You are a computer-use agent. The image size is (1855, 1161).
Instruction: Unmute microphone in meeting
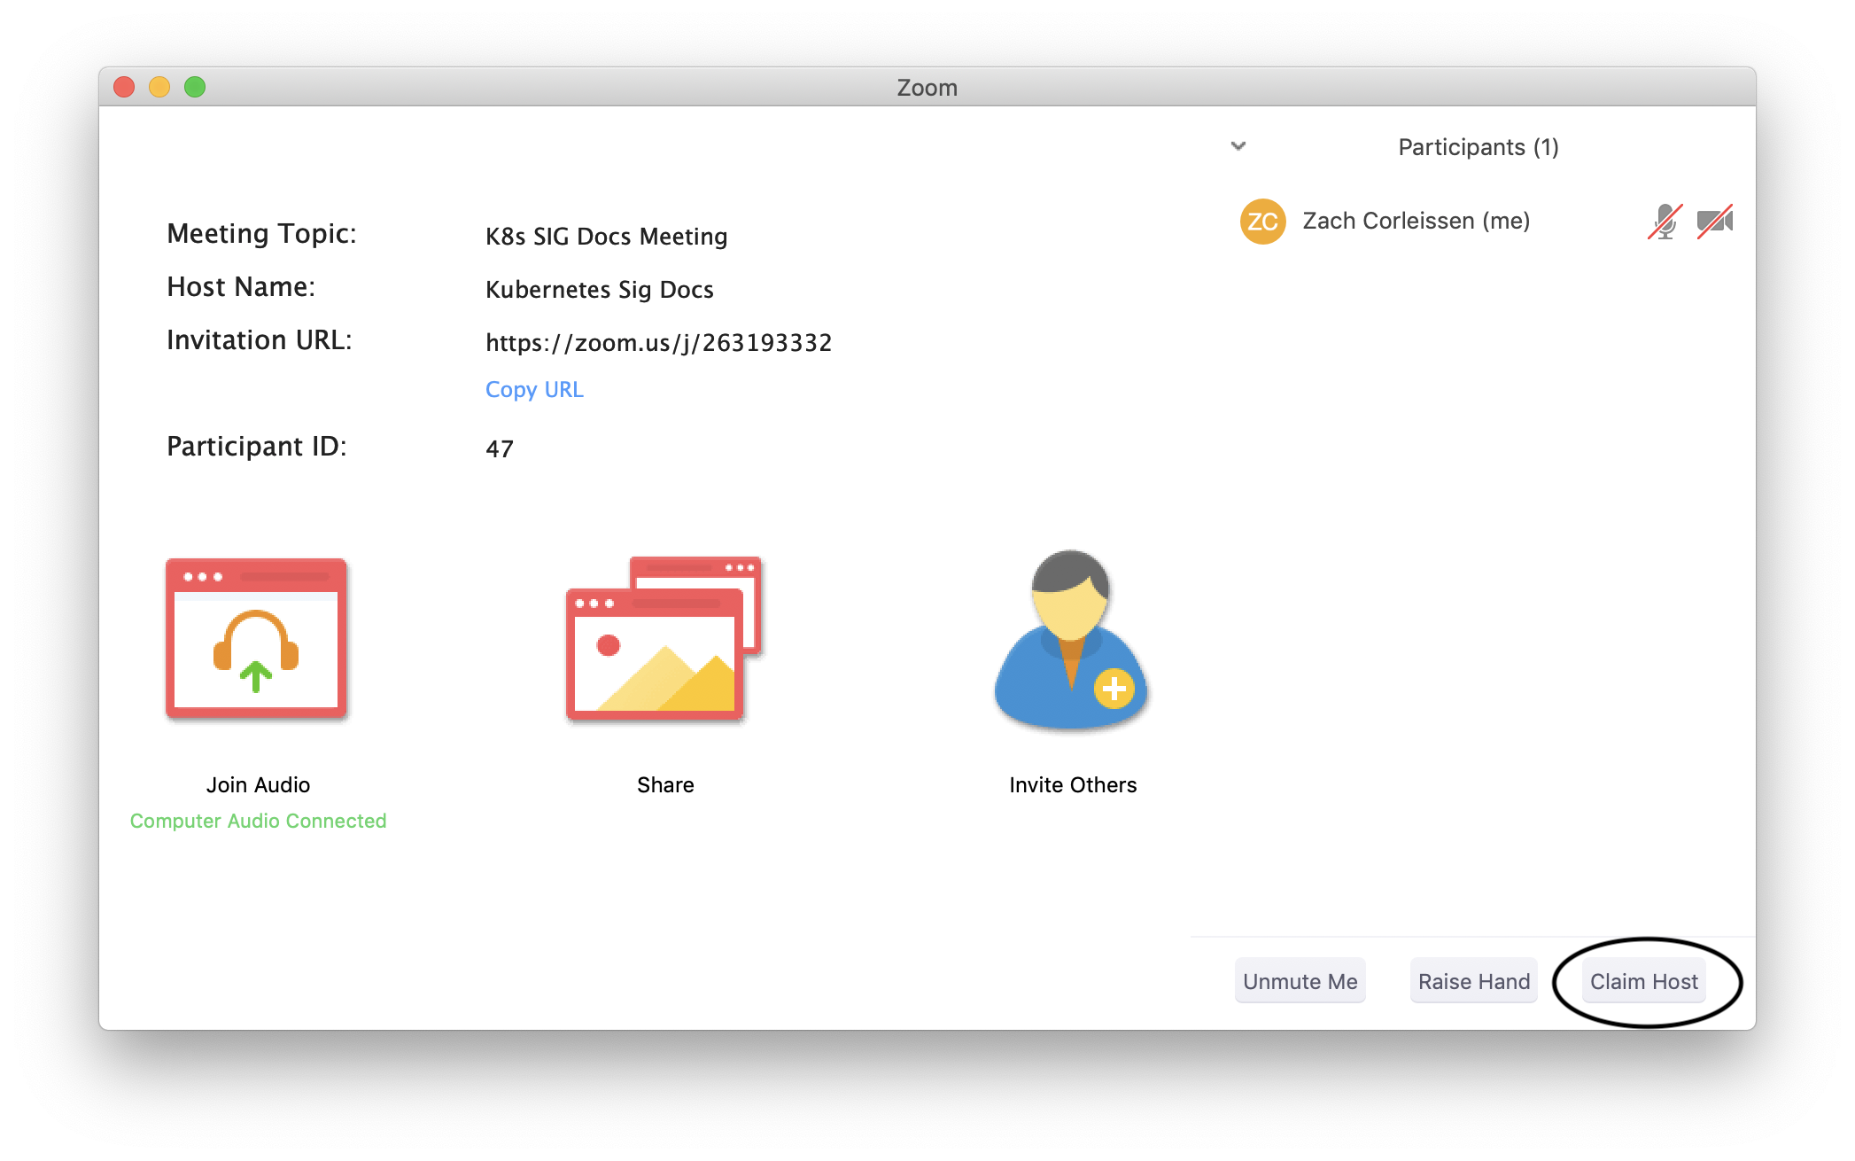click(1298, 982)
